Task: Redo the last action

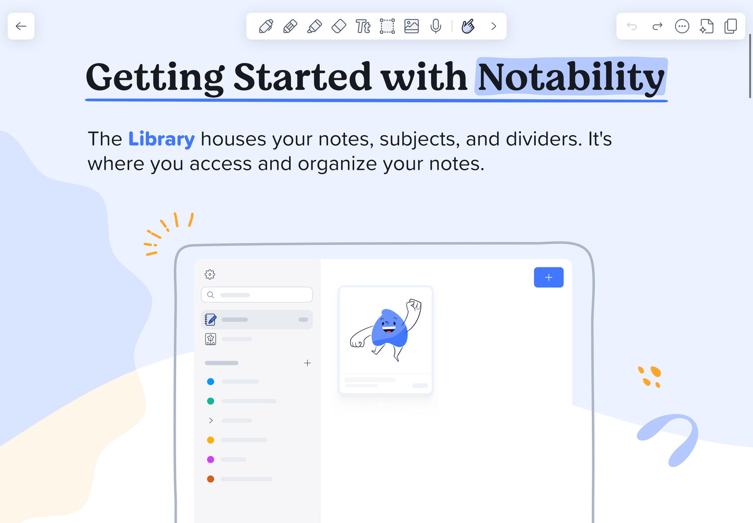Action: click(x=658, y=26)
